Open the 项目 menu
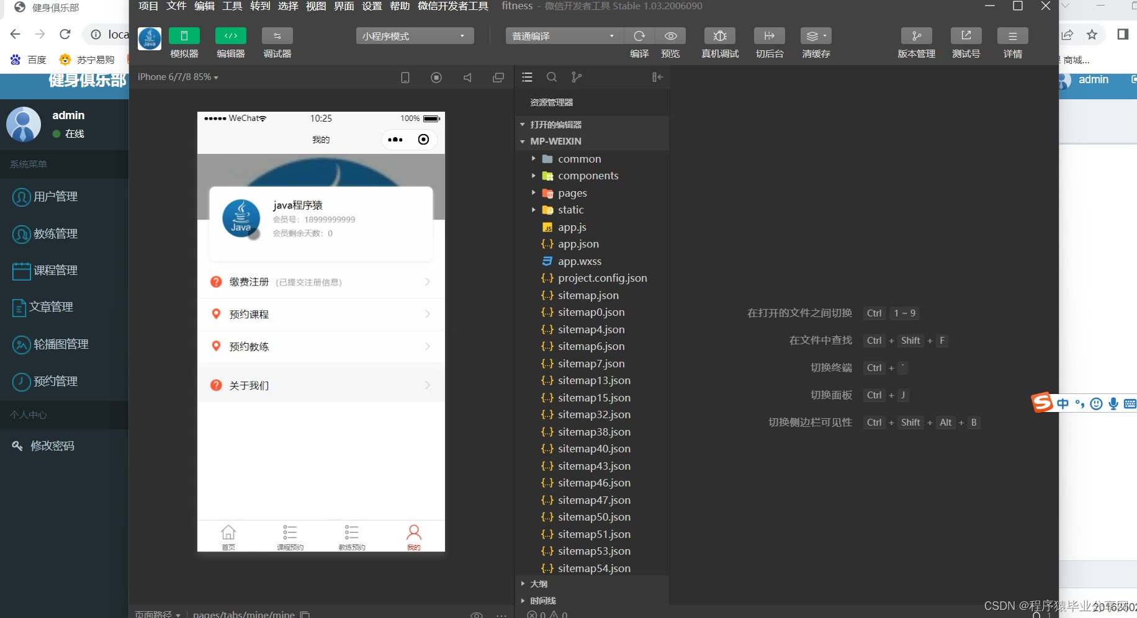Viewport: 1137px width, 618px height. pyautogui.click(x=148, y=6)
